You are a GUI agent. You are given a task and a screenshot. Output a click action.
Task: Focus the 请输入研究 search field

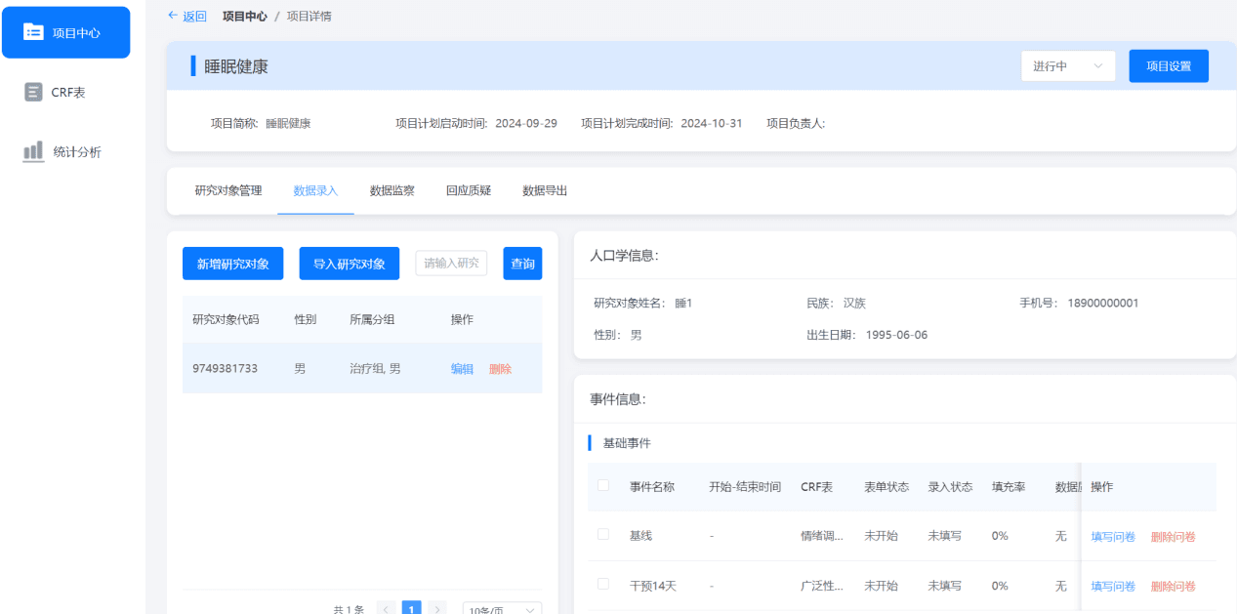pos(451,263)
